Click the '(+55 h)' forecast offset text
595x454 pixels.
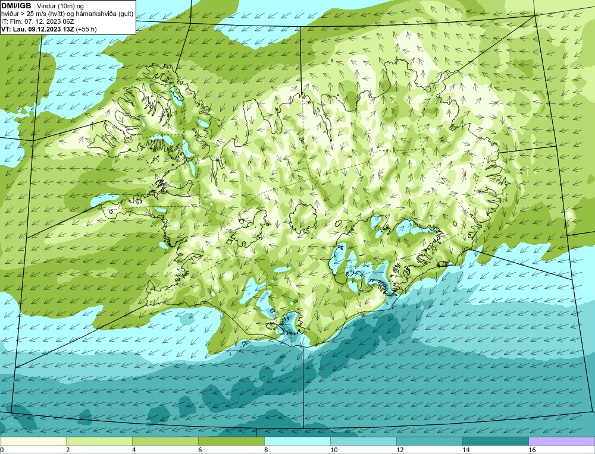coord(86,29)
